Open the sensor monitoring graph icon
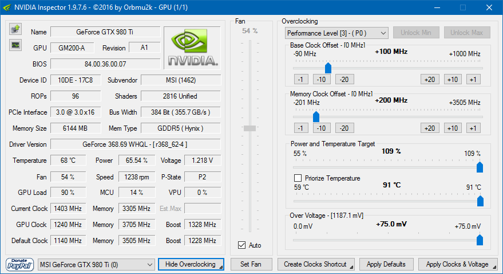 click(15, 45)
